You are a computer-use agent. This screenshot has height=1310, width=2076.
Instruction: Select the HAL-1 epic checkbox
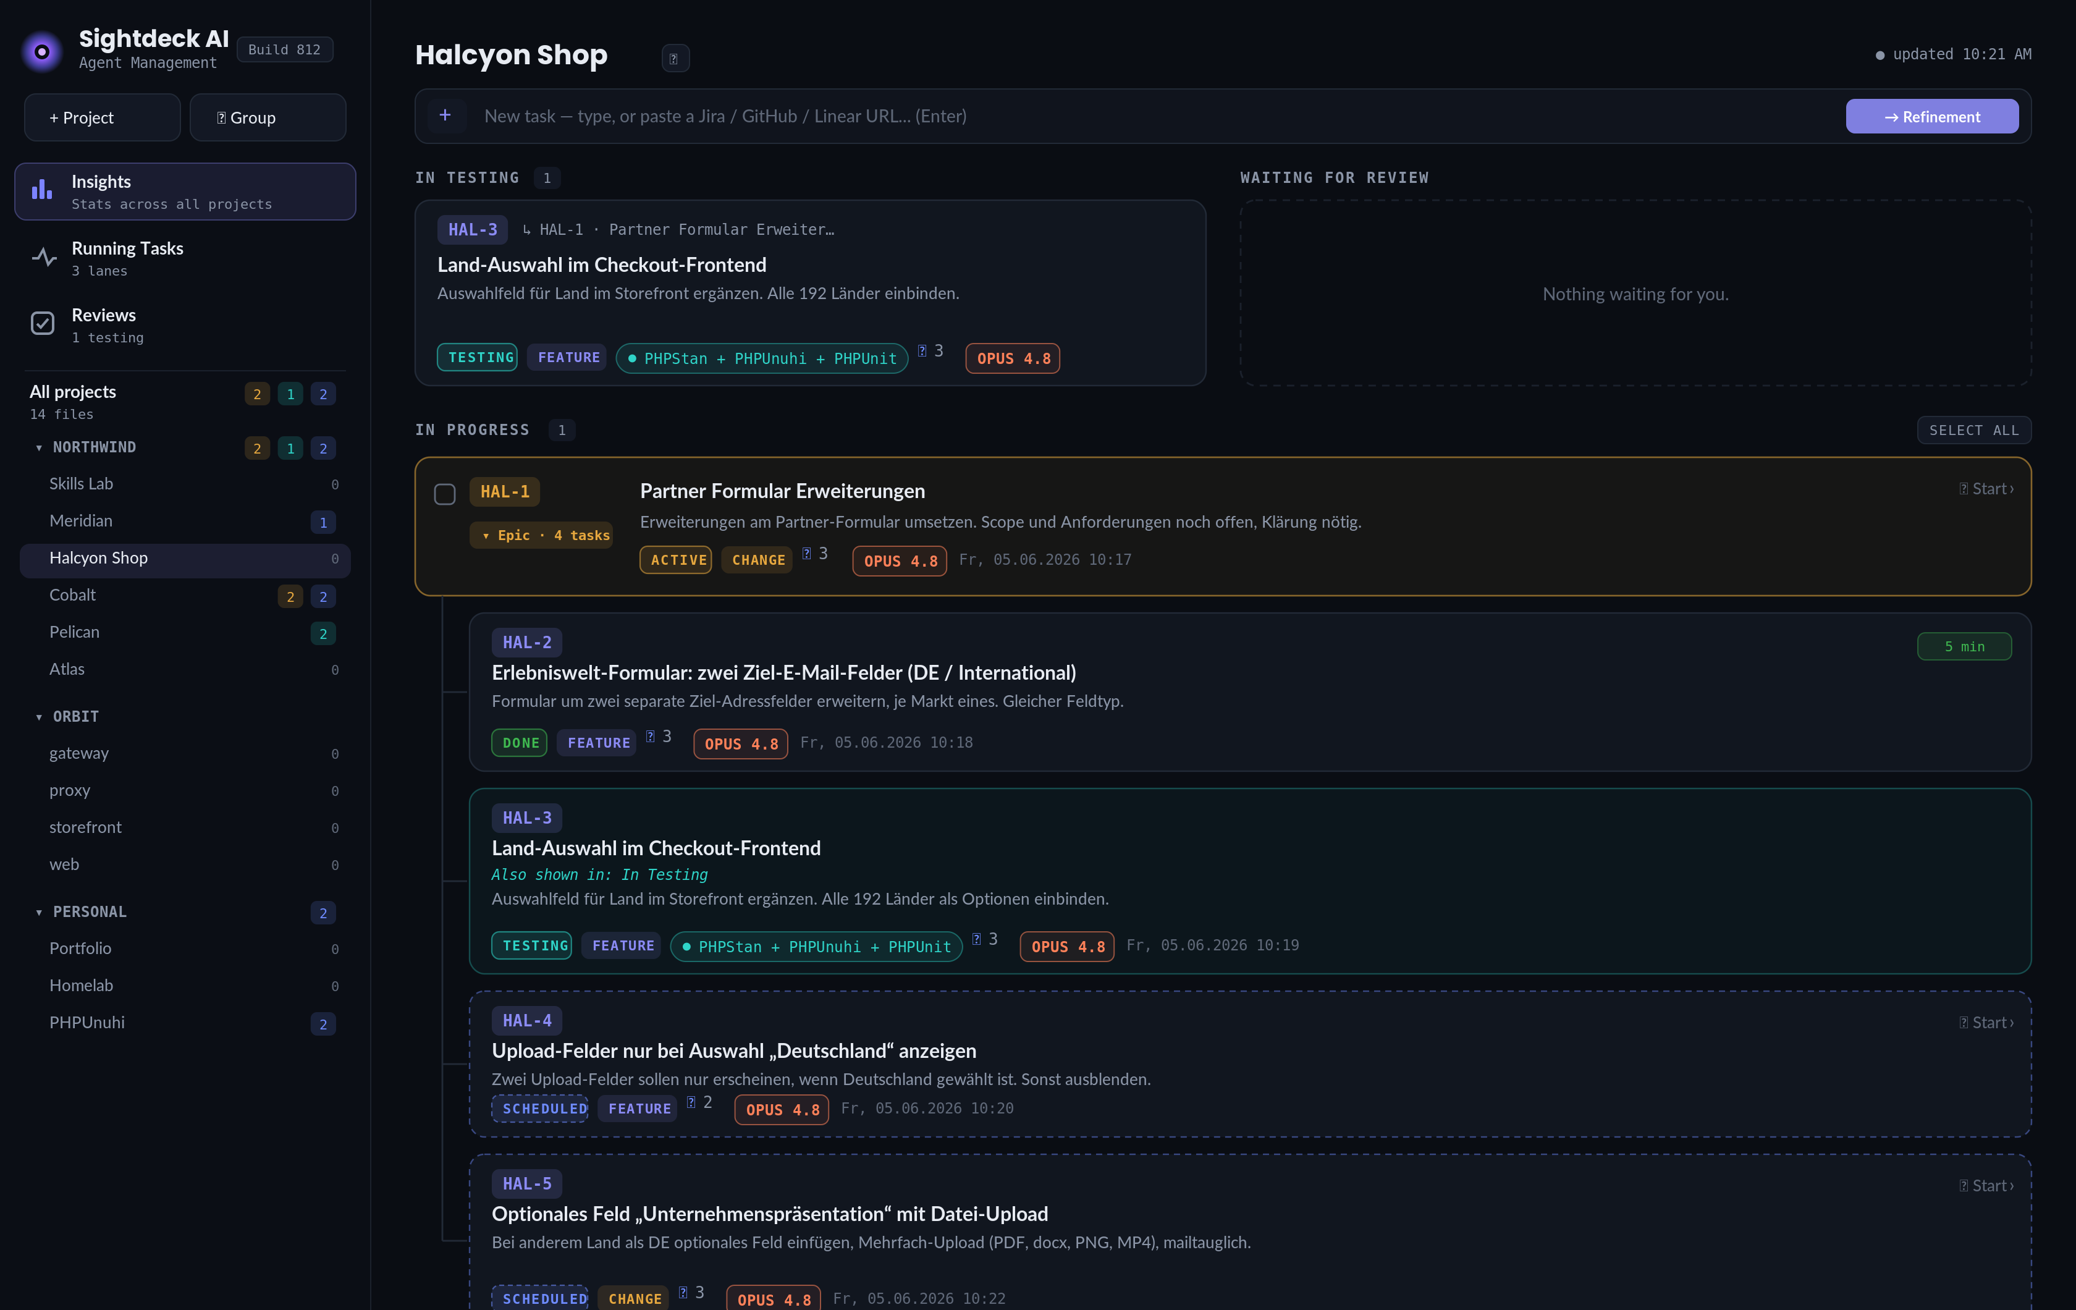pyautogui.click(x=445, y=494)
